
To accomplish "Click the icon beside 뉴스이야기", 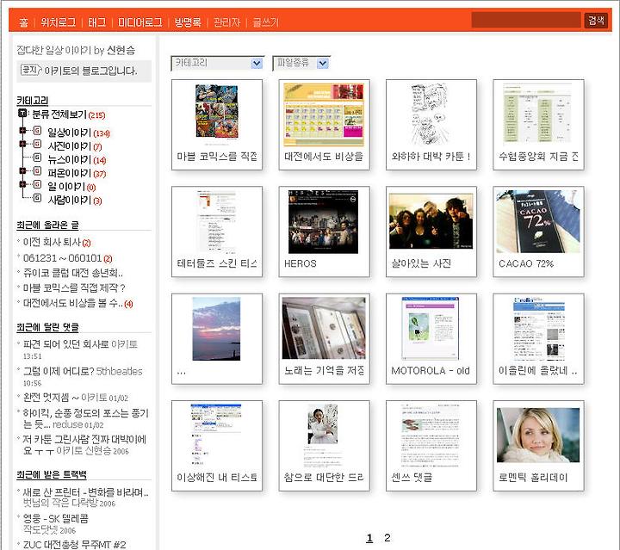I will [x=37, y=158].
